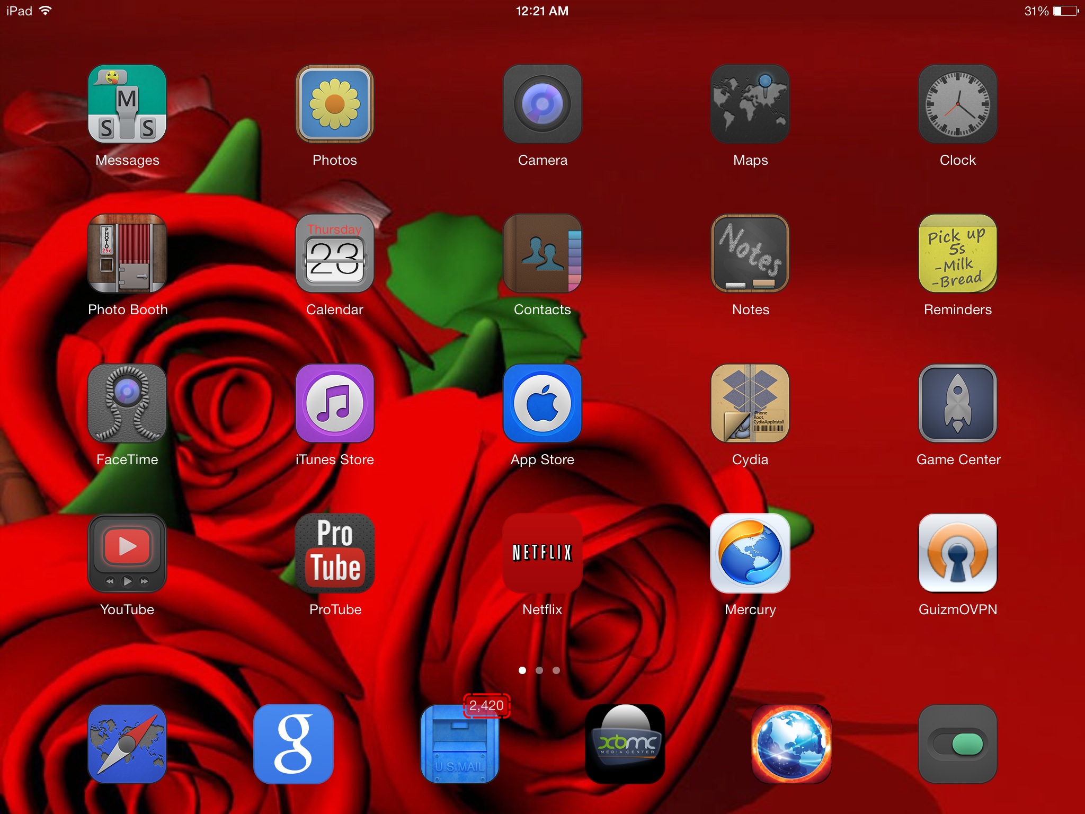The height and width of the screenshot is (814, 1085).
Task: Tap the iPad carrier label in the status bar
Action: pos(20,11)
